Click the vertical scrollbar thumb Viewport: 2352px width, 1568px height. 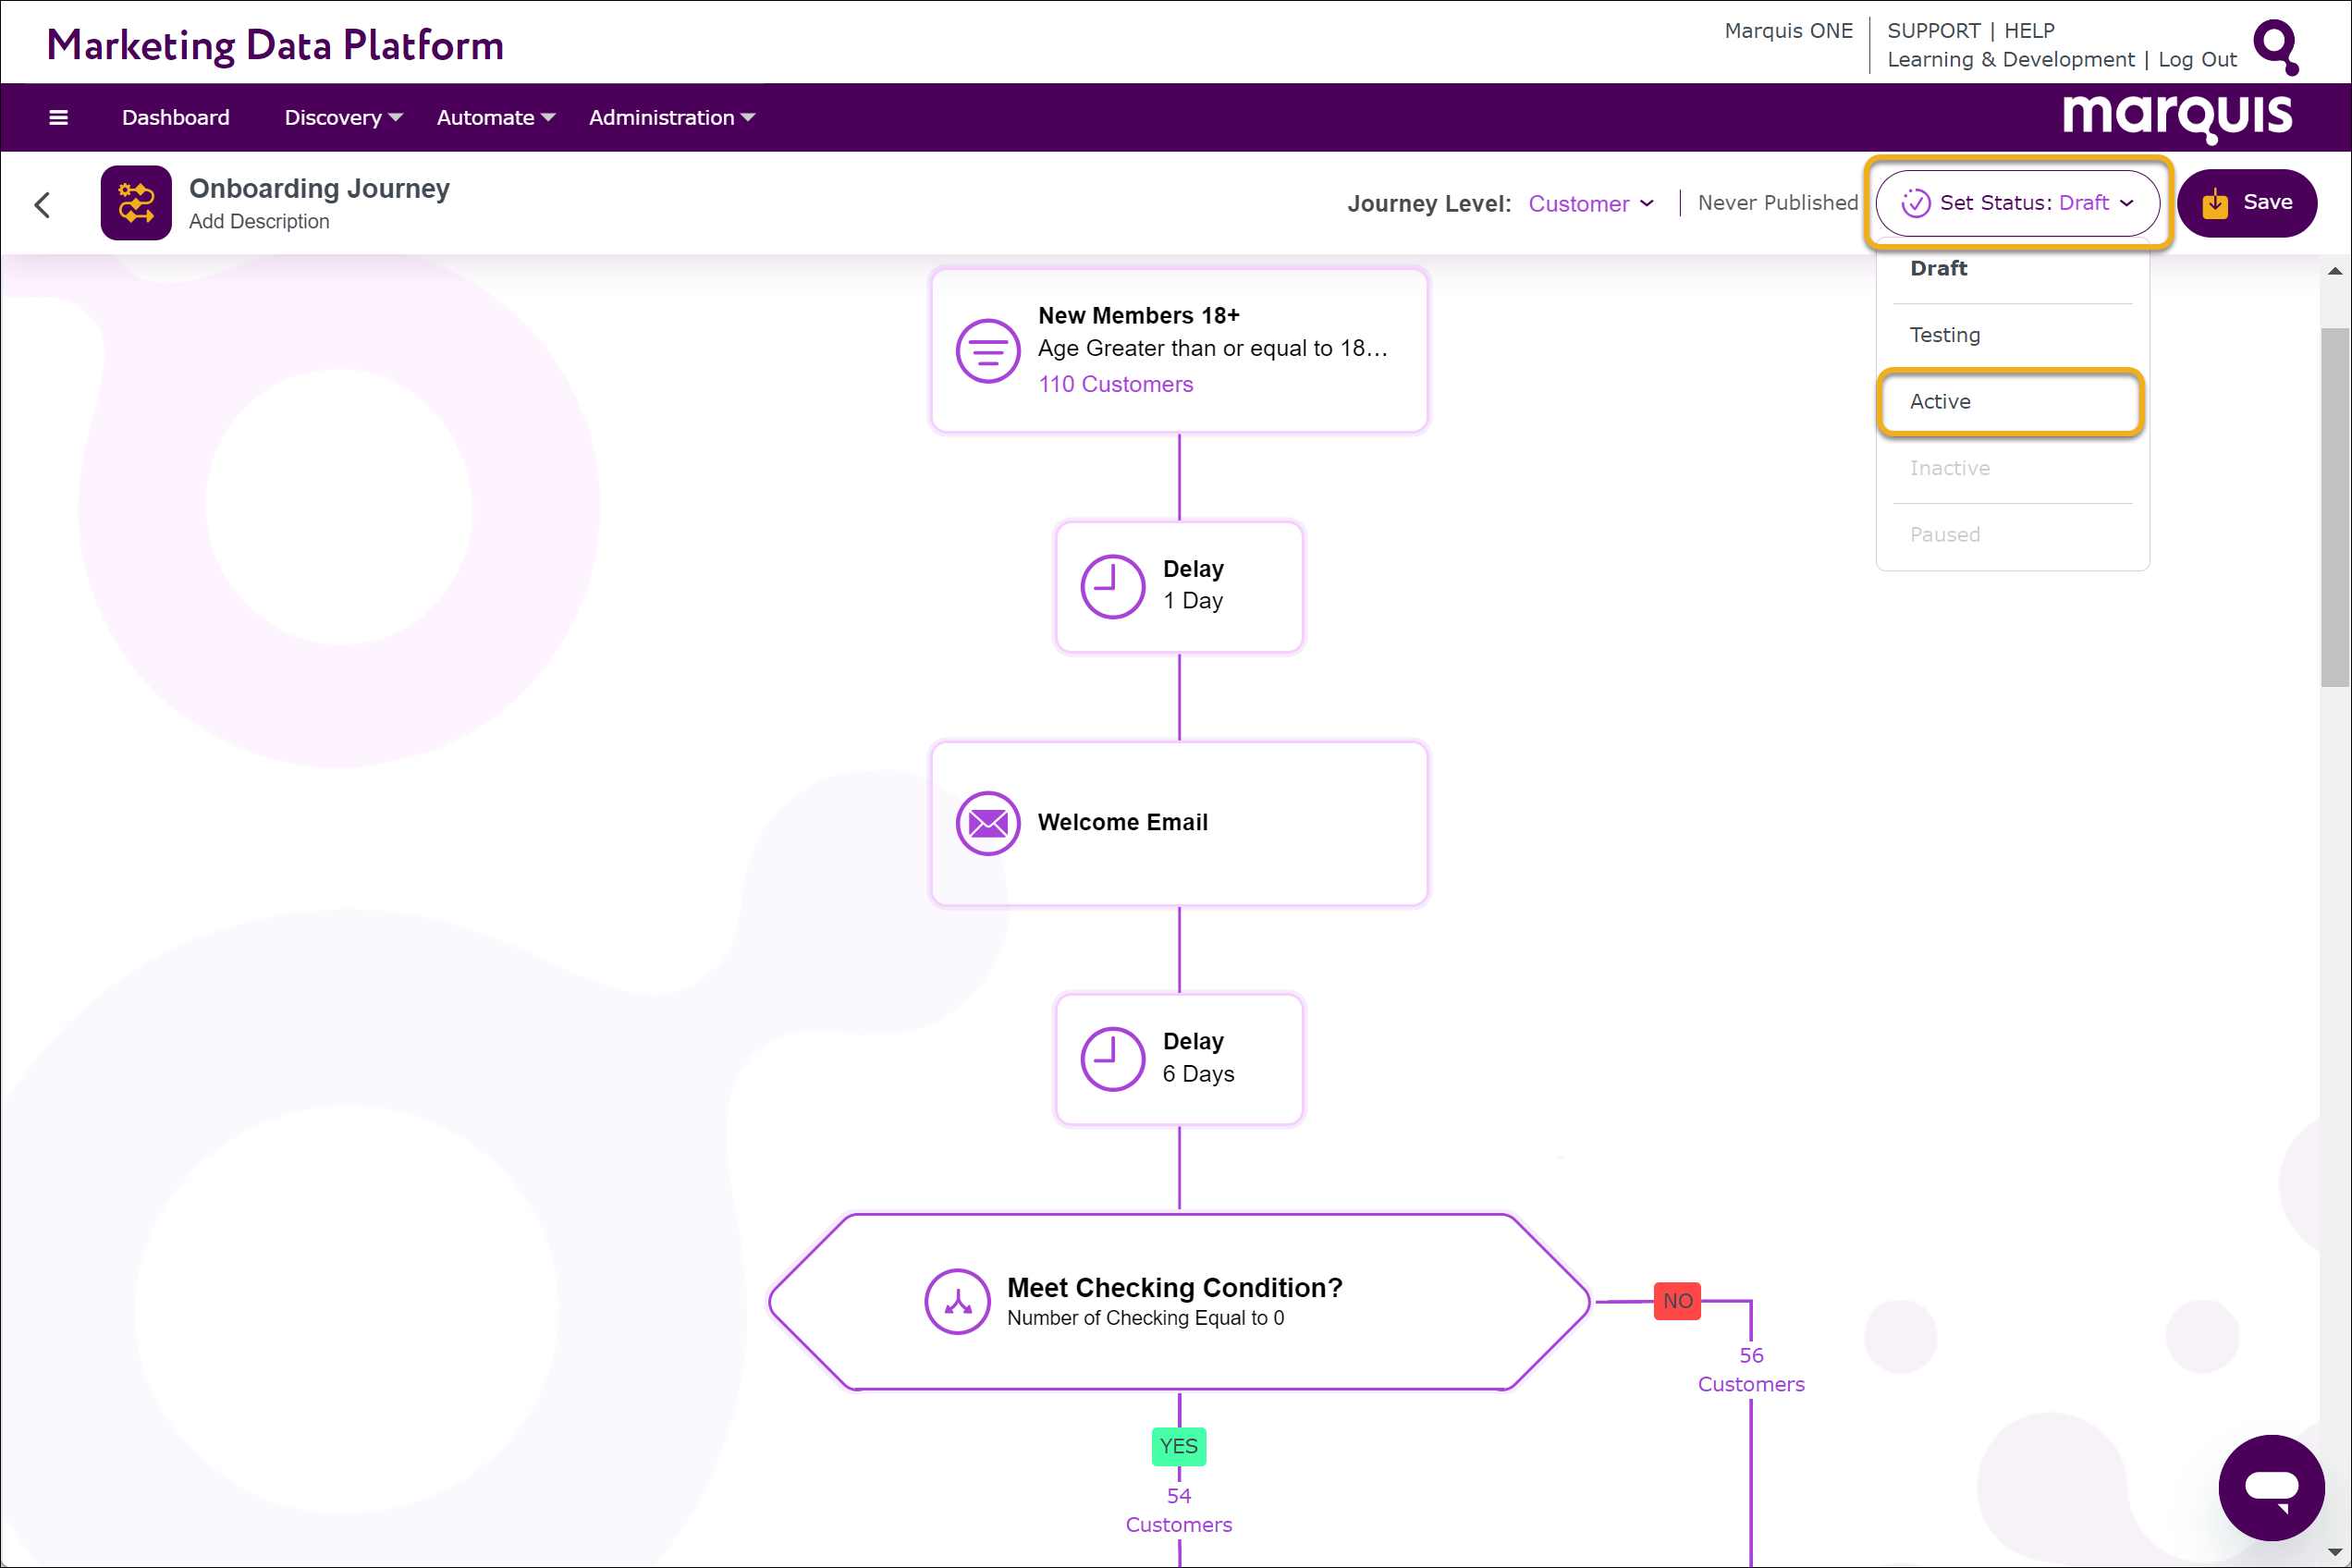[x=2335, y=507]
